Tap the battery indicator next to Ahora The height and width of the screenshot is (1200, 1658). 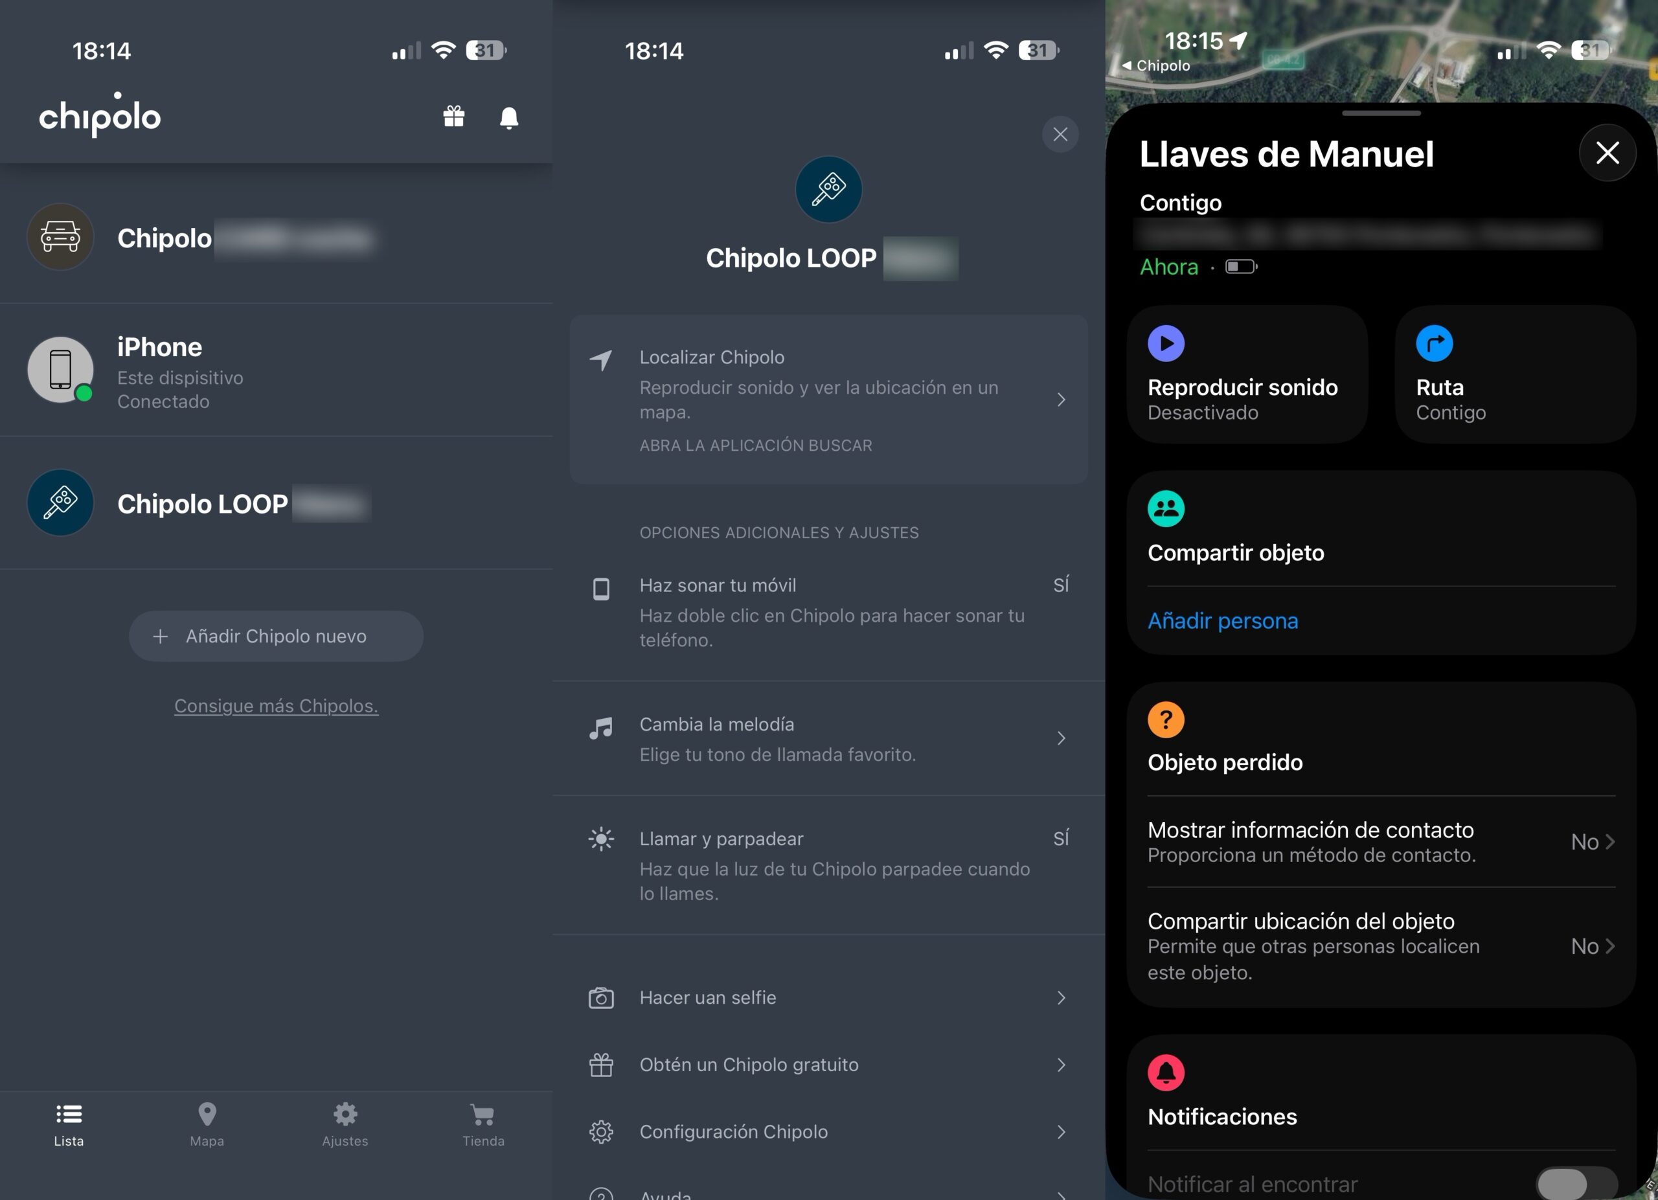pyautogui.click(x=1242, y=267)
